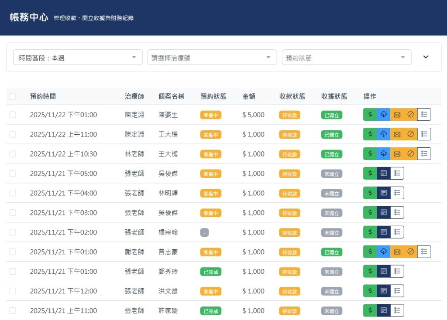The height and width of the screenshot is (320, 447).
Task: Click dollar payment icon for 鄭秀玲
Action: [370, 271]
